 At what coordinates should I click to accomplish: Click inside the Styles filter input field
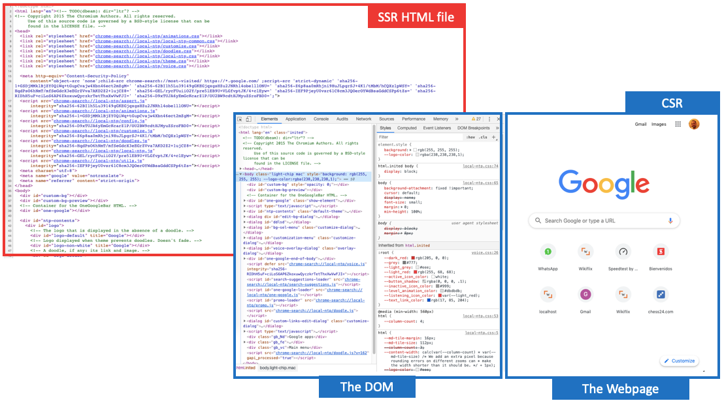pos(392,136)
